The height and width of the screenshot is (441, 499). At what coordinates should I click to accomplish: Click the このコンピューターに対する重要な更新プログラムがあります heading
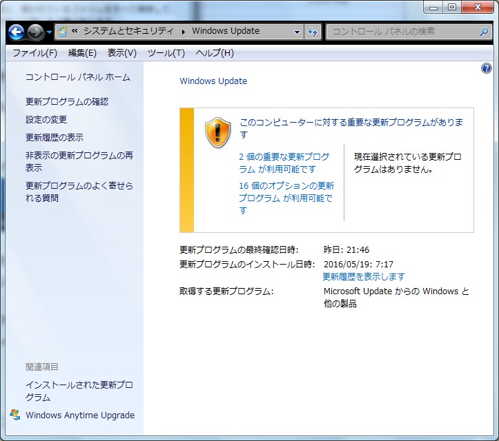pyautogui.click(x=351, y=128)
